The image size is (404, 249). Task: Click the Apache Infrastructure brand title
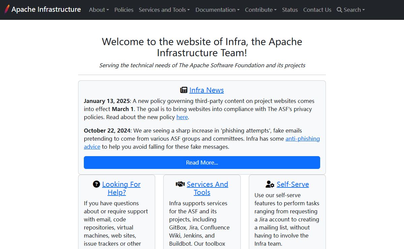(x=46, y=9)
